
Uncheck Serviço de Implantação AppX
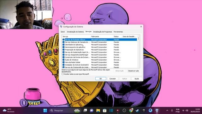click(63, 52)
